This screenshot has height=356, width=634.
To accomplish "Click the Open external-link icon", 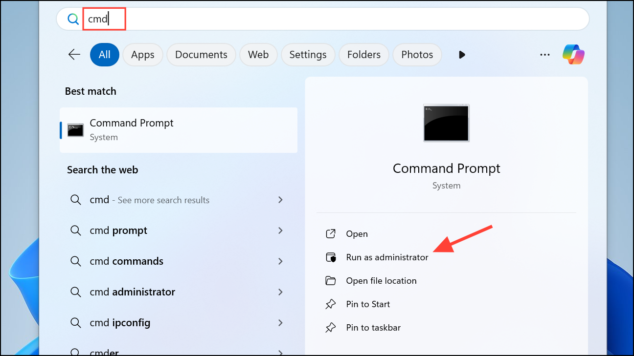I will (331, 234).
